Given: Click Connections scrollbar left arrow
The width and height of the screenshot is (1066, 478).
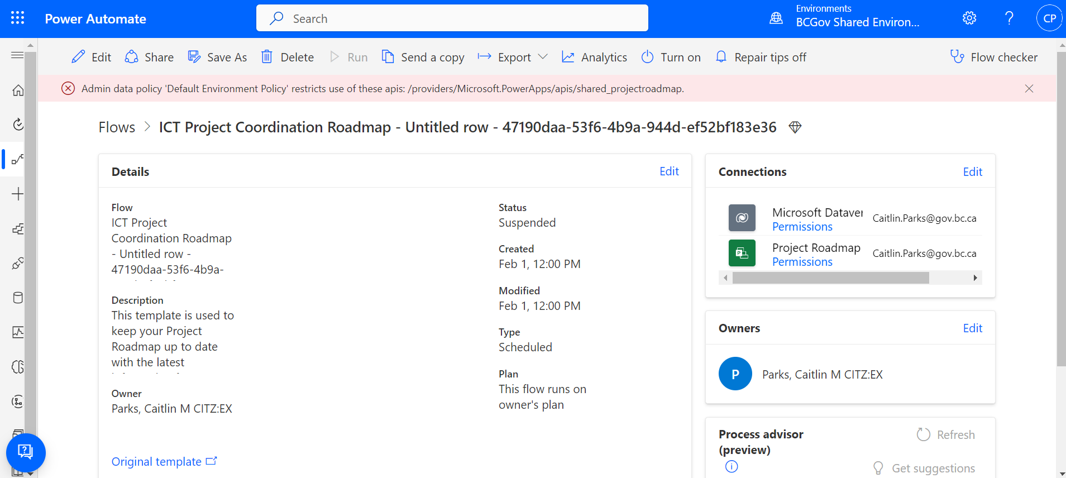Looking at the screenshot, I should coord(725,278).
